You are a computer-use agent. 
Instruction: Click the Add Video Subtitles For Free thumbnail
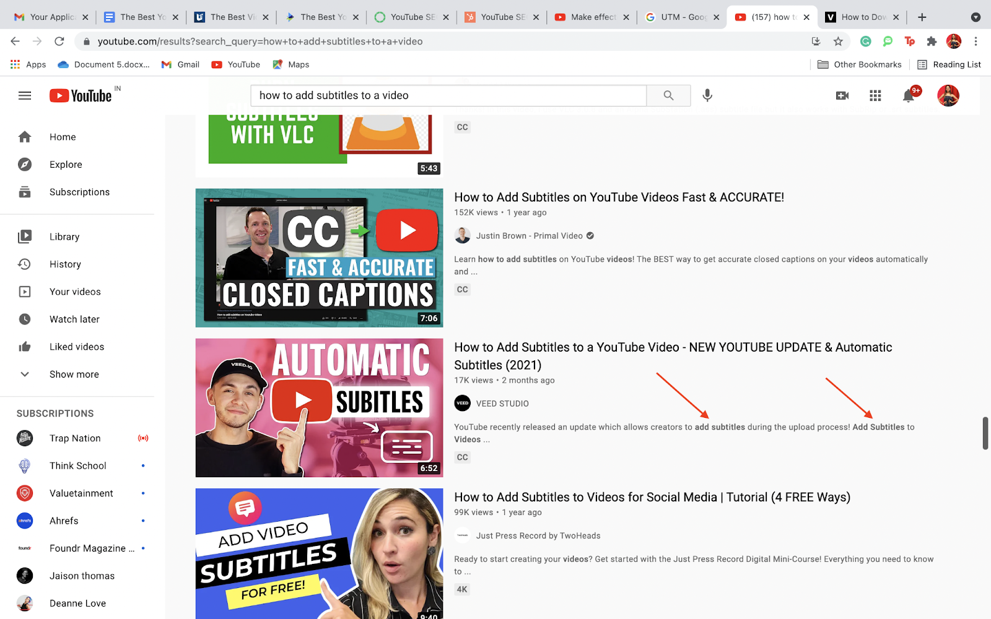point(319,553)
